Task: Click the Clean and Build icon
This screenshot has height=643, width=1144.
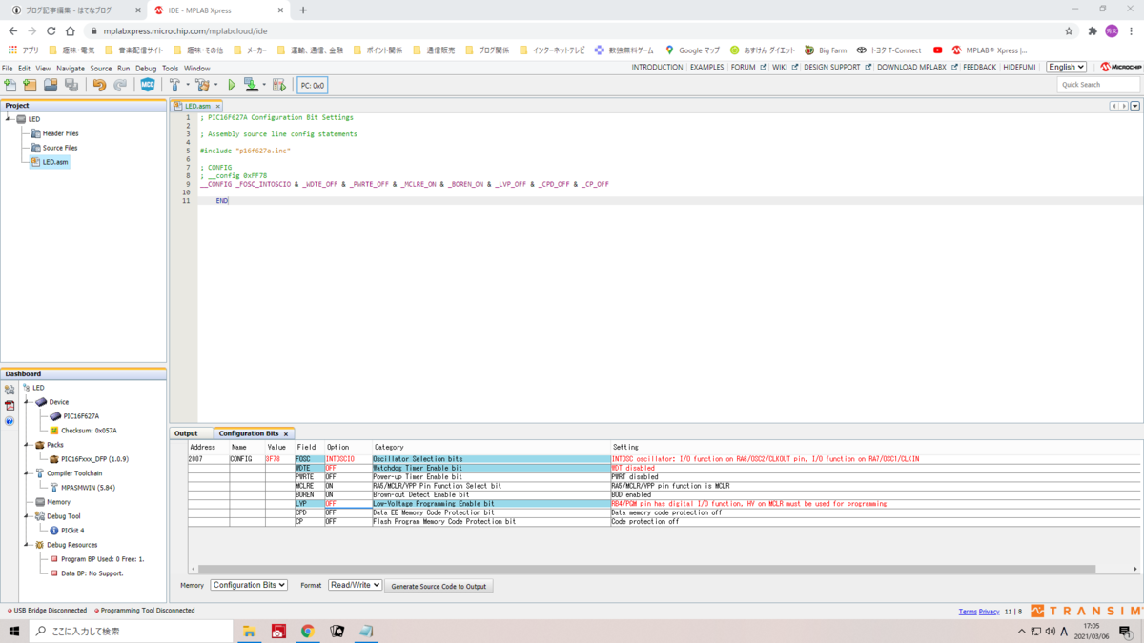Action: click(x=202, y=85)
